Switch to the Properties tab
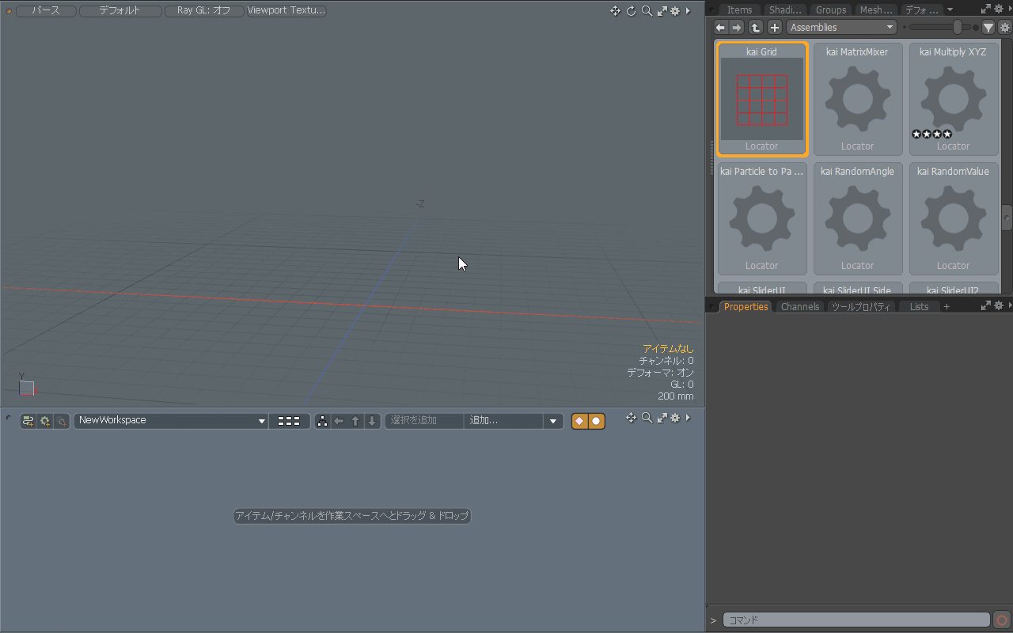Screen dimensions: 1013x633 coord(746,306)
